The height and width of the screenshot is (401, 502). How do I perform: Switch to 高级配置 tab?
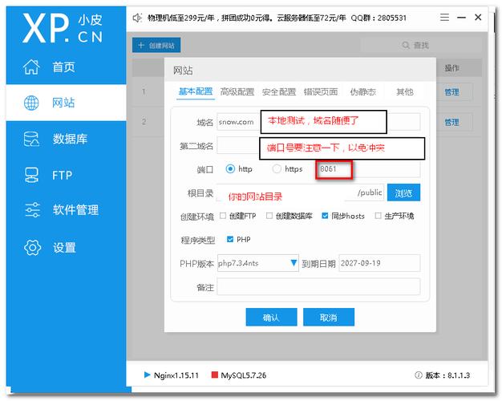237,92
